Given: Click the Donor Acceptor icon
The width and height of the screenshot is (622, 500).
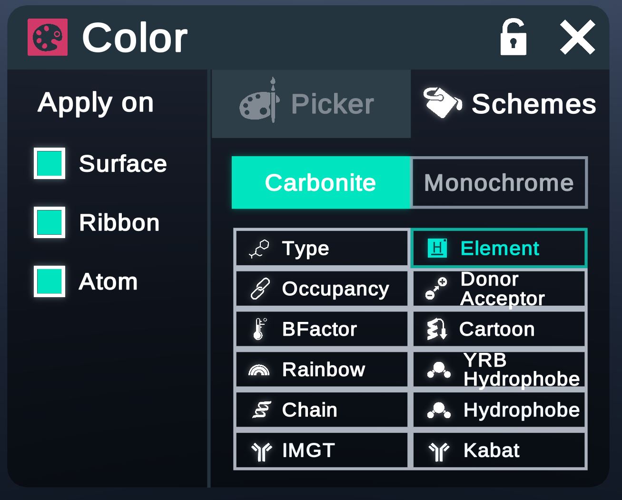Looking at the screenshot, I should click(x=435, y=289).
